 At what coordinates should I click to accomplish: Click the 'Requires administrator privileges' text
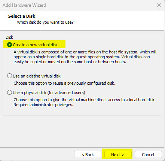pos(43,105)
